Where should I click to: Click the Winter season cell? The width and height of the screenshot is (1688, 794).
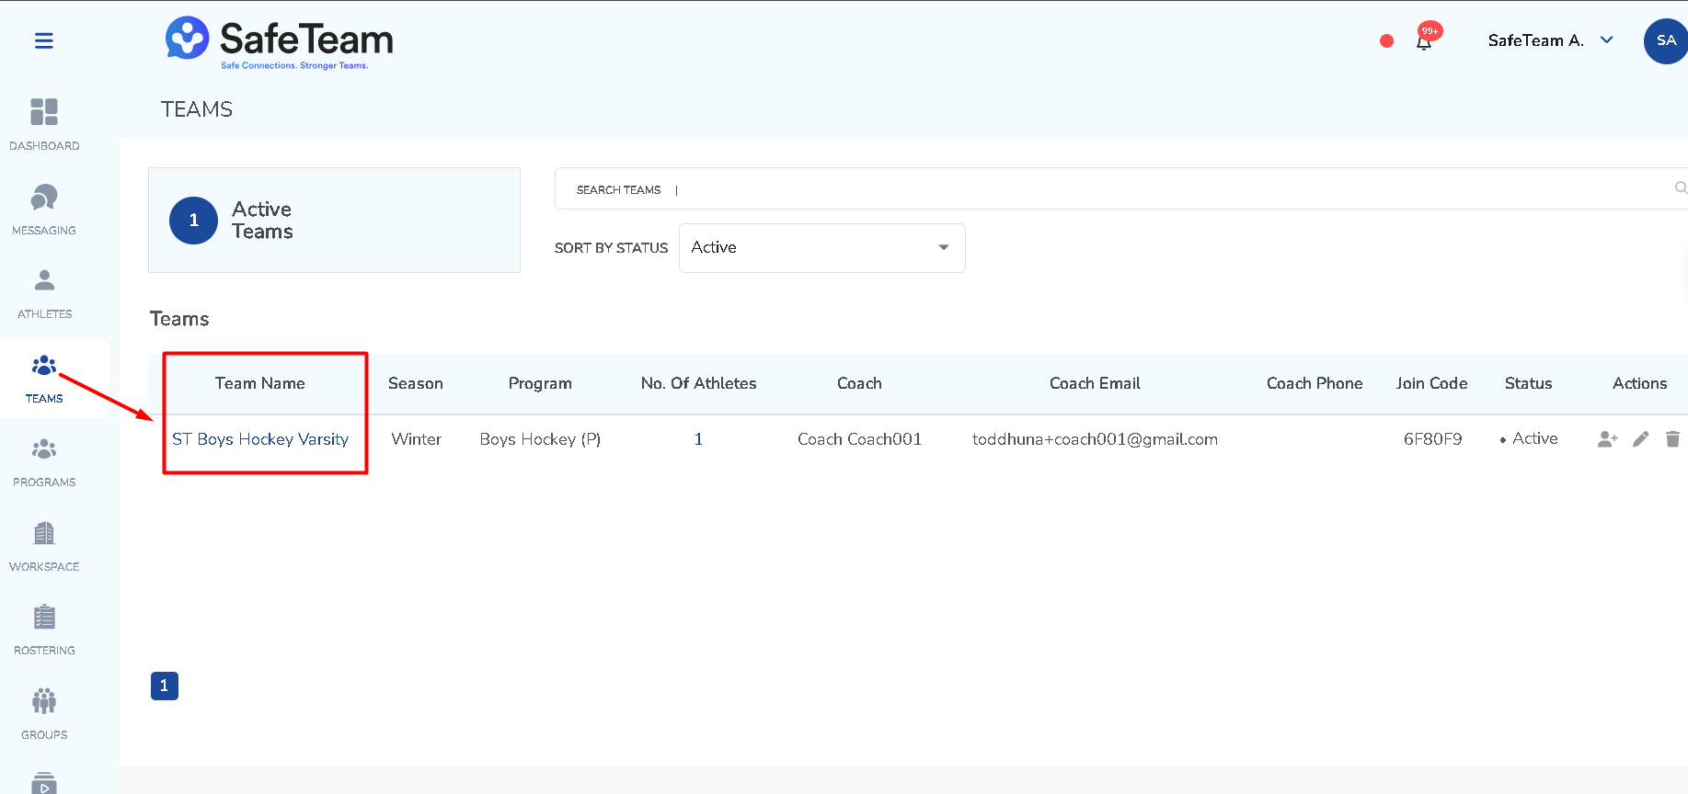pyautogui.click(x=417, y=439)
